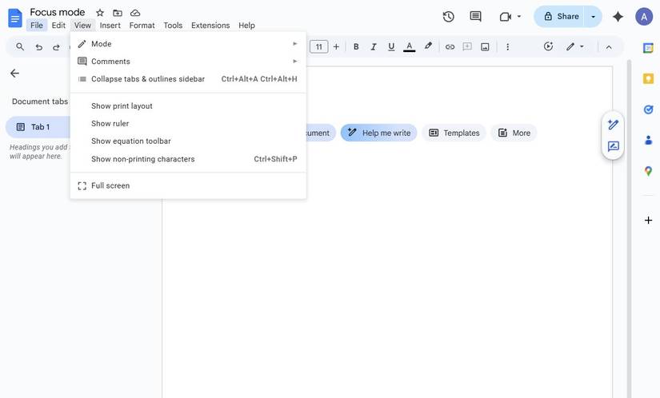
Task: Open the highlight color pen
Action: click(428, 46)
